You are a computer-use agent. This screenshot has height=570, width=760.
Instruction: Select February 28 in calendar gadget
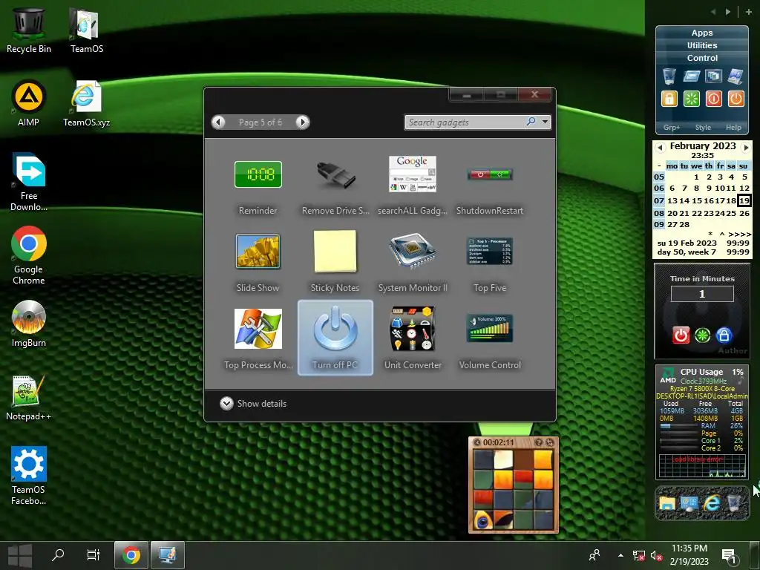684,224
